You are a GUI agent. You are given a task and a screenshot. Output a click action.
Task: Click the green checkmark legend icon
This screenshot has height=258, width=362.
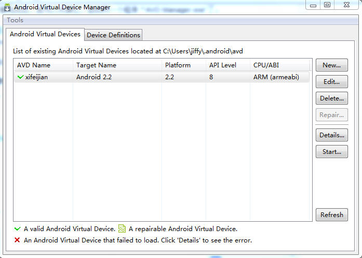(x=17, y=229)
